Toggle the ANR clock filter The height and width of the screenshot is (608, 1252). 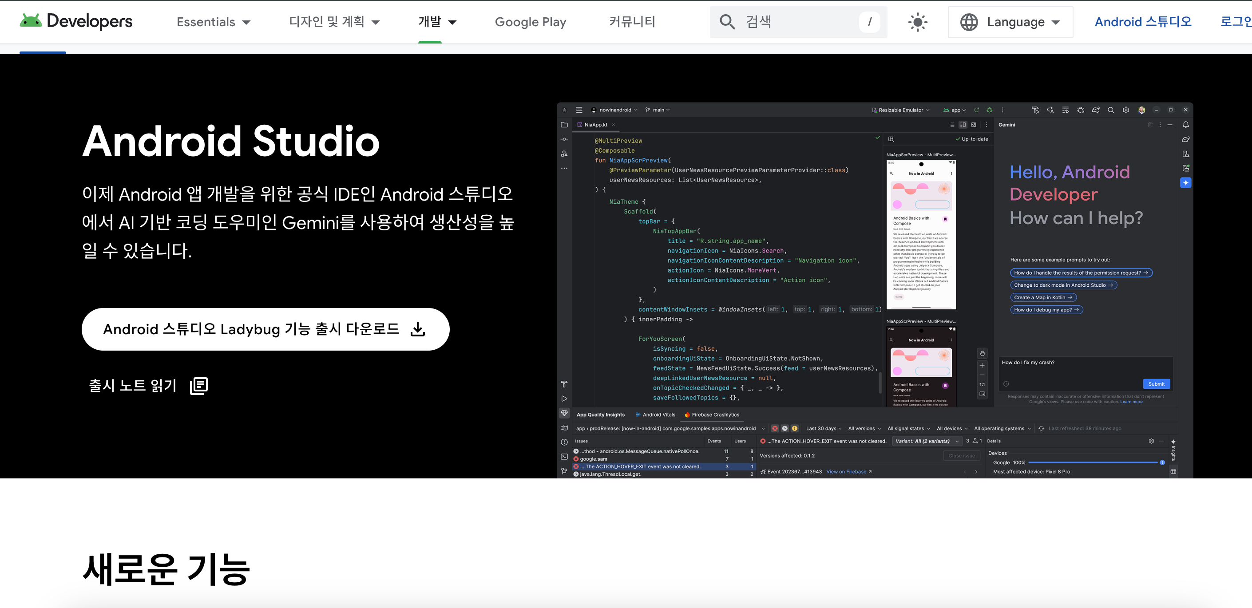coord(784,428)
